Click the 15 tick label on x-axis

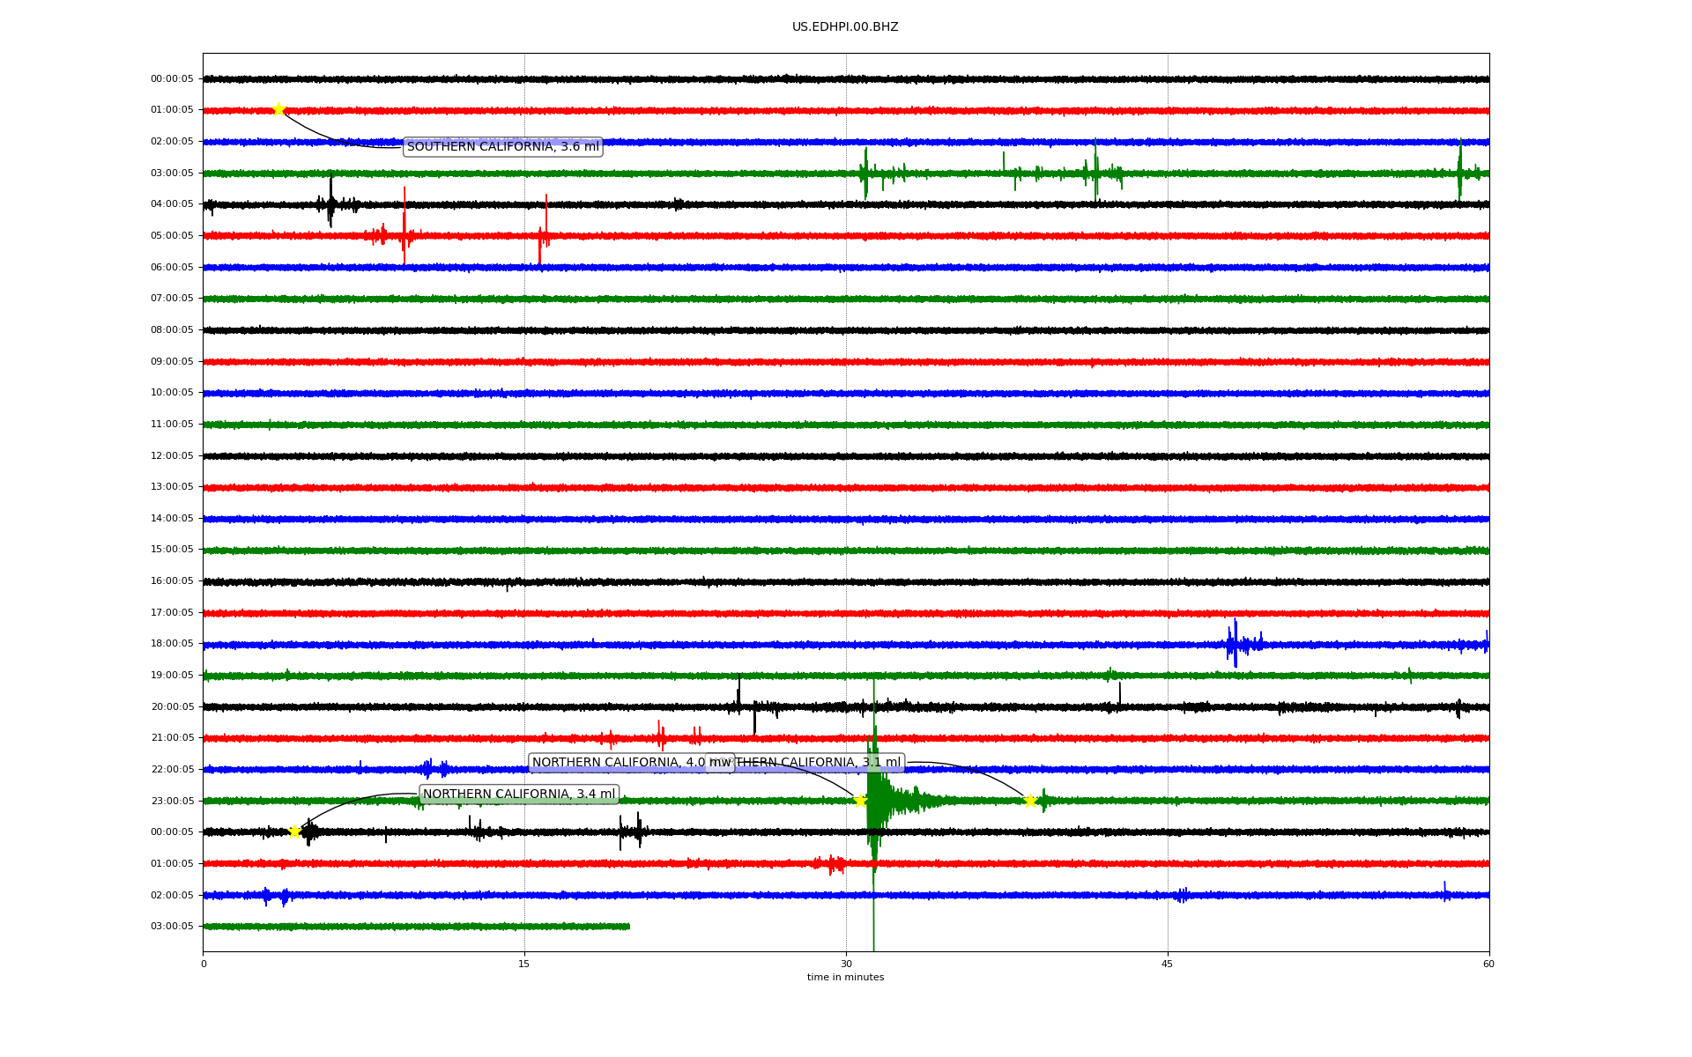[x=524, y=964]
